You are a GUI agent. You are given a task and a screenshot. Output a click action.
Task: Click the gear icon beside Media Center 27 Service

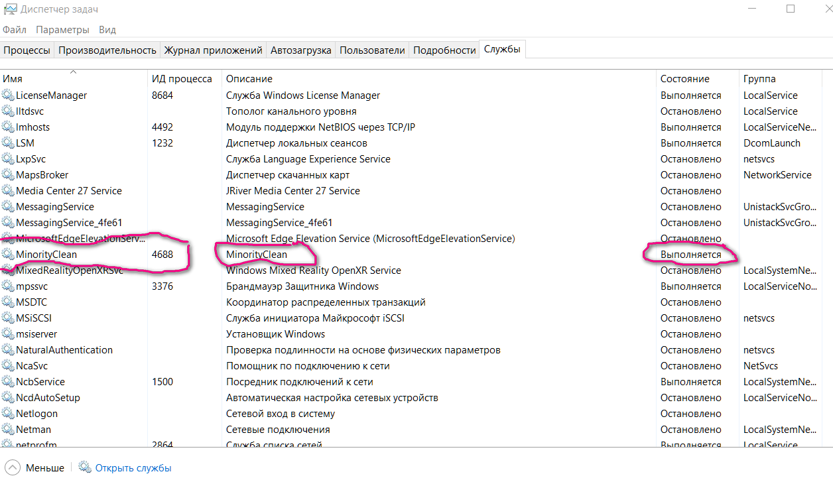tap(8, 190)
